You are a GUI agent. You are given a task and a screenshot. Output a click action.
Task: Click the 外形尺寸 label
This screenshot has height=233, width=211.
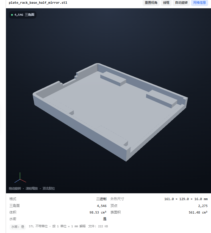pos(117,199)
